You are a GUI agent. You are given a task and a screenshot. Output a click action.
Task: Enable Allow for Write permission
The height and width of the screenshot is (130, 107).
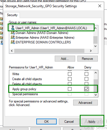pyautogui.click(x=70, y=74)
